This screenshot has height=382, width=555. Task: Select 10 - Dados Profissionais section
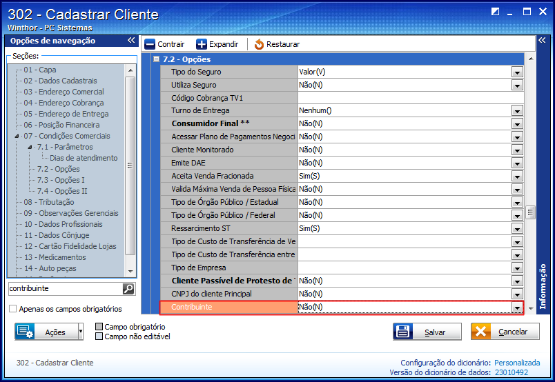pos(64,224)
